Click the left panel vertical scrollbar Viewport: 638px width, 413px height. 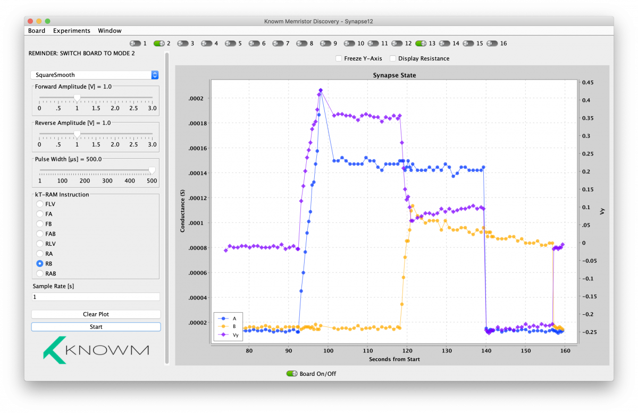[167, 208]
